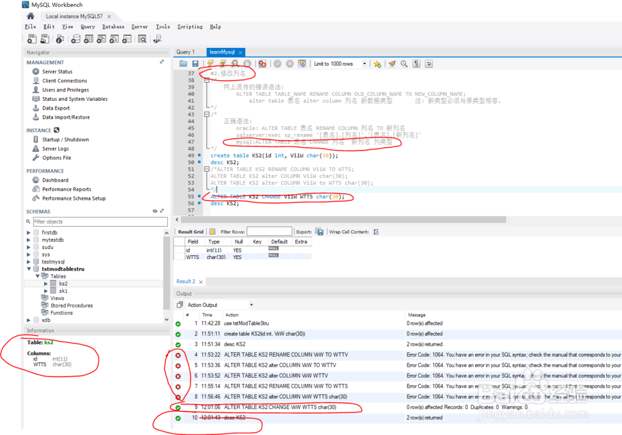Toggle invisible characters paragraph icon
The height and width of the screenshot is (435, 622).
click(416, 63)
